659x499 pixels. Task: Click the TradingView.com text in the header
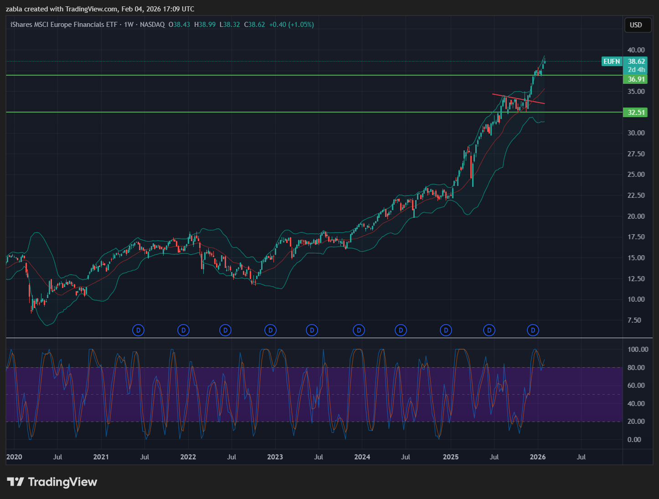(x=91, y=9)
